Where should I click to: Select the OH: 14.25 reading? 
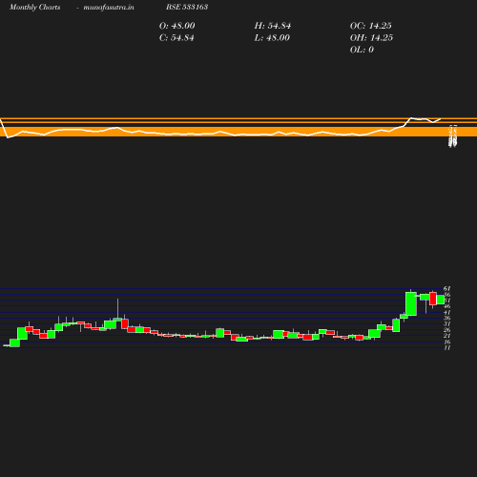coord(371,38)
